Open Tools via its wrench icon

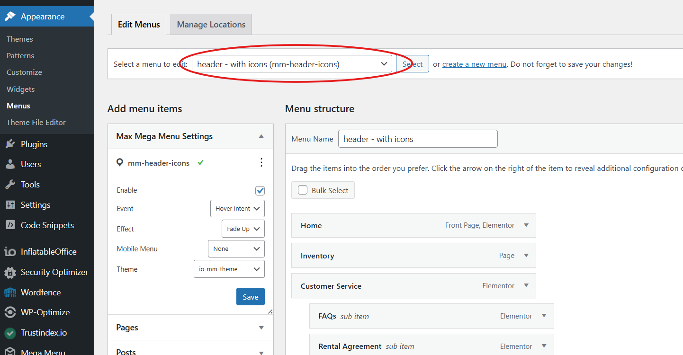point(10,185)
